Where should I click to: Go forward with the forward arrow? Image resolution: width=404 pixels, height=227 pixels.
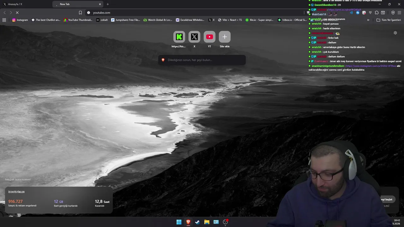(x=11, y=13)
